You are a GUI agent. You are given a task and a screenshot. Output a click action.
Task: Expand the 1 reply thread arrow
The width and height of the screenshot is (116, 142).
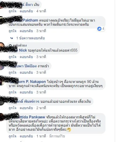coord(12,38)
